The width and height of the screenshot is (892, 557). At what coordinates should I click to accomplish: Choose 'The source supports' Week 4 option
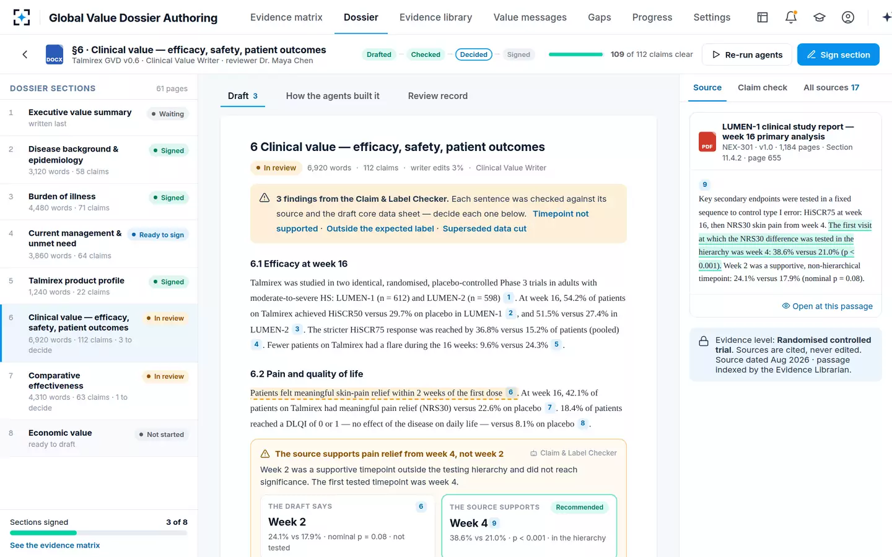(x=529, y=526)
